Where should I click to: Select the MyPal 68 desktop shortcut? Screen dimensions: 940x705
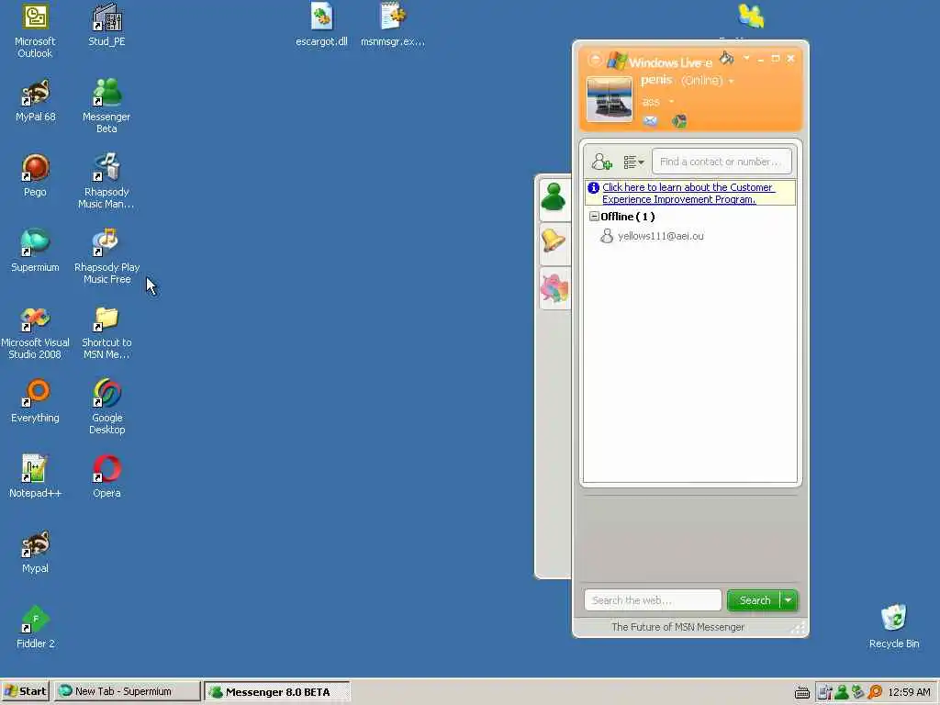[36, 101]
